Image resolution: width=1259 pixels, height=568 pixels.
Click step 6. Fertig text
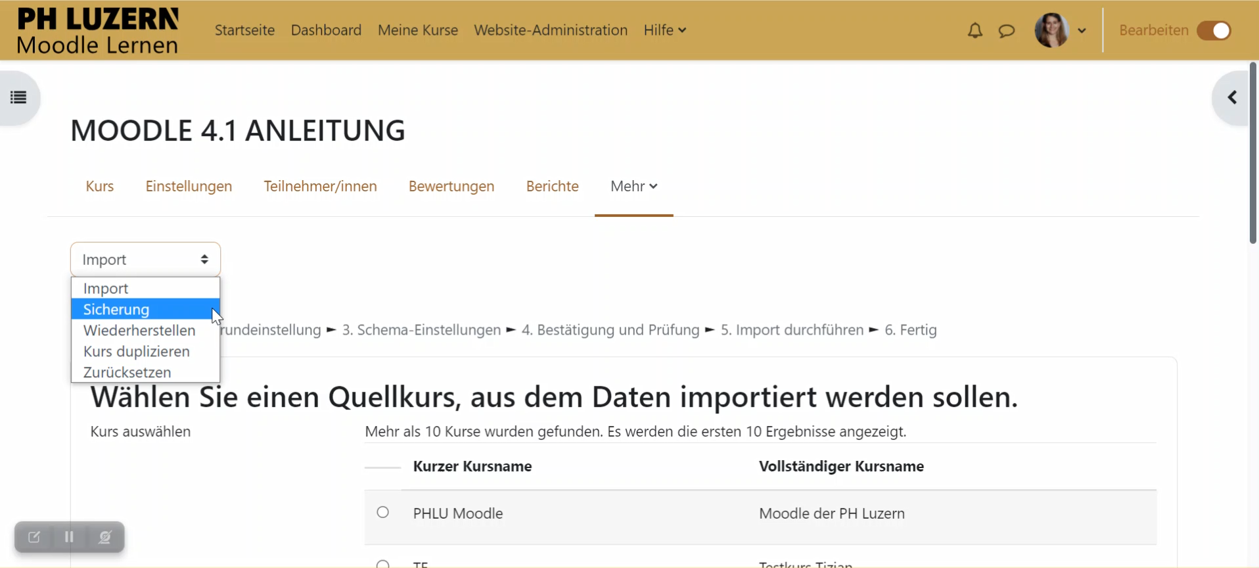[x=911, y=330]
